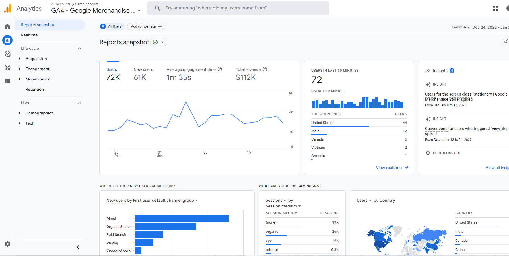
Task: Click the help icon next to Total revenue
Action: tap(265, 69)
